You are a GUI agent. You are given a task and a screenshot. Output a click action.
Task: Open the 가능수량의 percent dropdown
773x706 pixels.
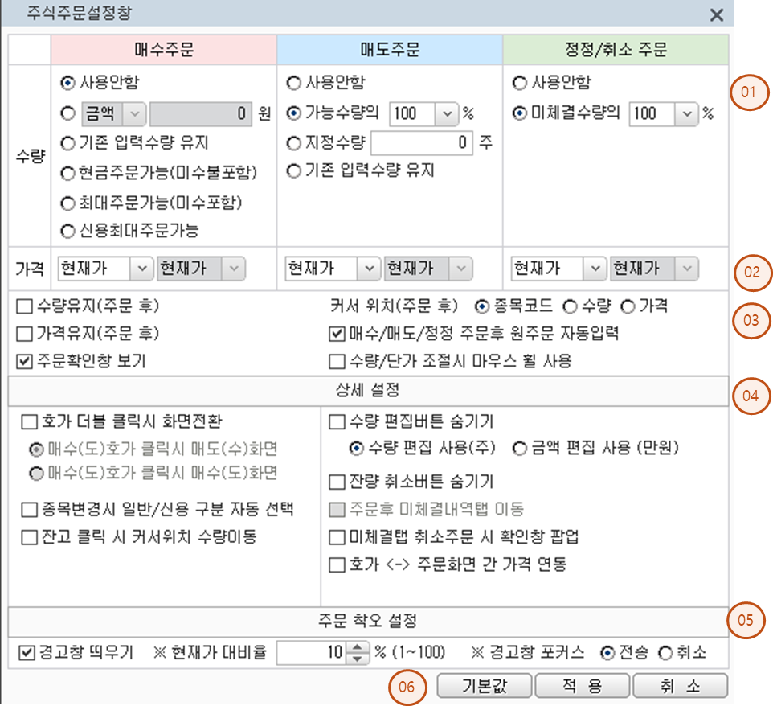click(x=447, y=114)
